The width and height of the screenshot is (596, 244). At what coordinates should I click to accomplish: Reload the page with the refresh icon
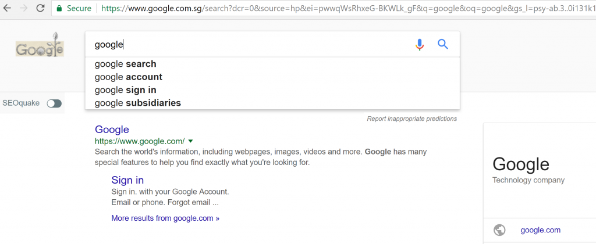tap(40, 8)
